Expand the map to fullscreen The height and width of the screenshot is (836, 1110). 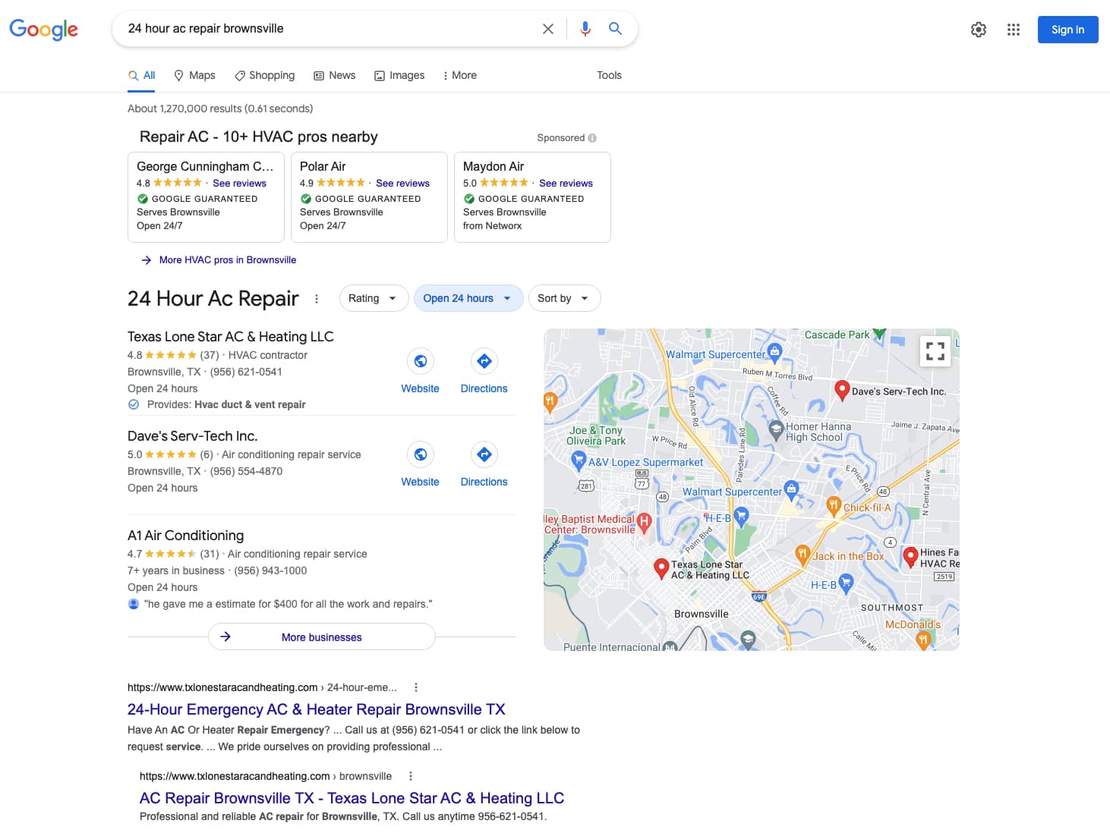coord(935,350)
